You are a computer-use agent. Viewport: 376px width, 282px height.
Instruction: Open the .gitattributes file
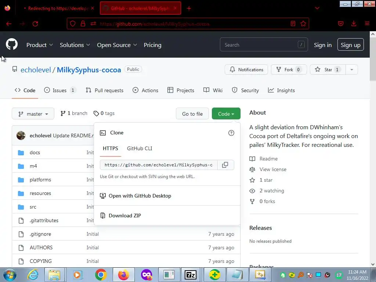44,220
